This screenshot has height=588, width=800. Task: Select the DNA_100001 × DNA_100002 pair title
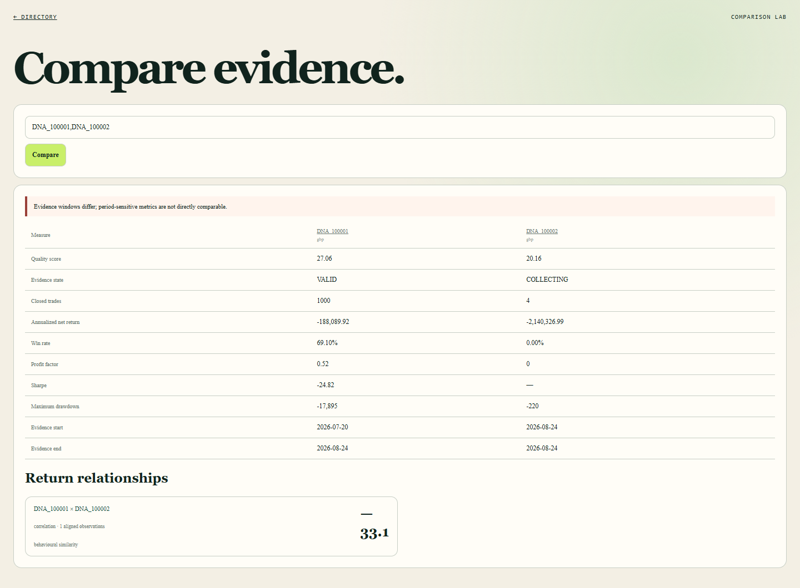pyautogui.click(x=72, y=509)
